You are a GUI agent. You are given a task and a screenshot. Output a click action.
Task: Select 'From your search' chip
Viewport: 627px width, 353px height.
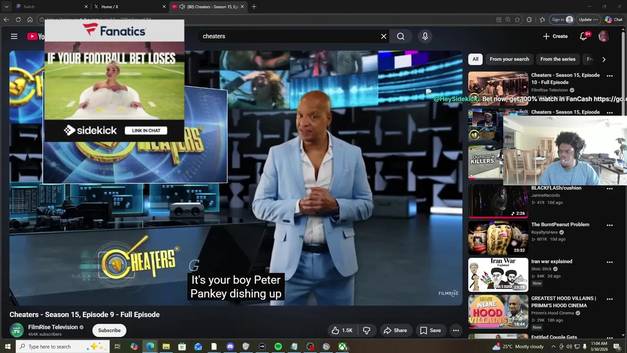509,59
